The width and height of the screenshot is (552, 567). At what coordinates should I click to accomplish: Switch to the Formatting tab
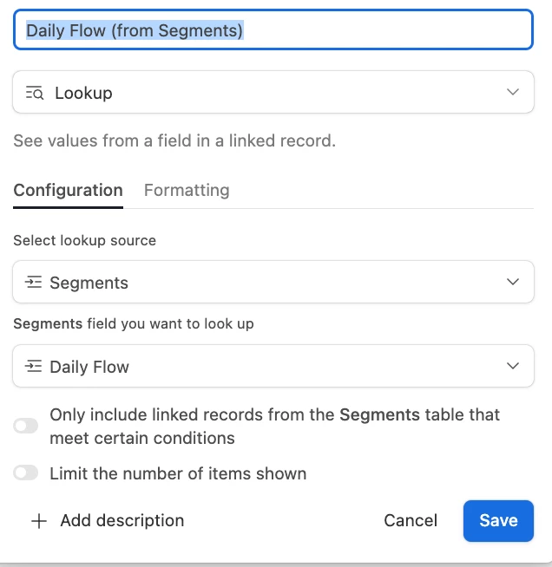click(187, 190)
